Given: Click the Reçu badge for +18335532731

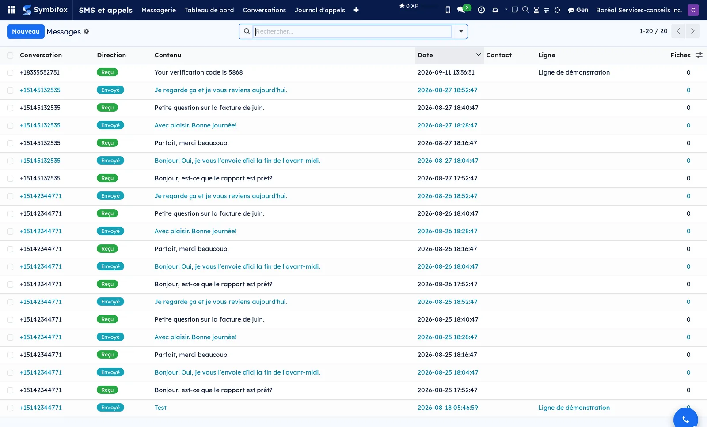Looking at the screenshot, I should point(107,72).
